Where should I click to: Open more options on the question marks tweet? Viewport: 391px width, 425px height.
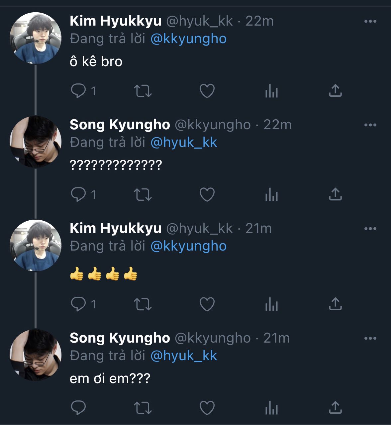[370, 125]
